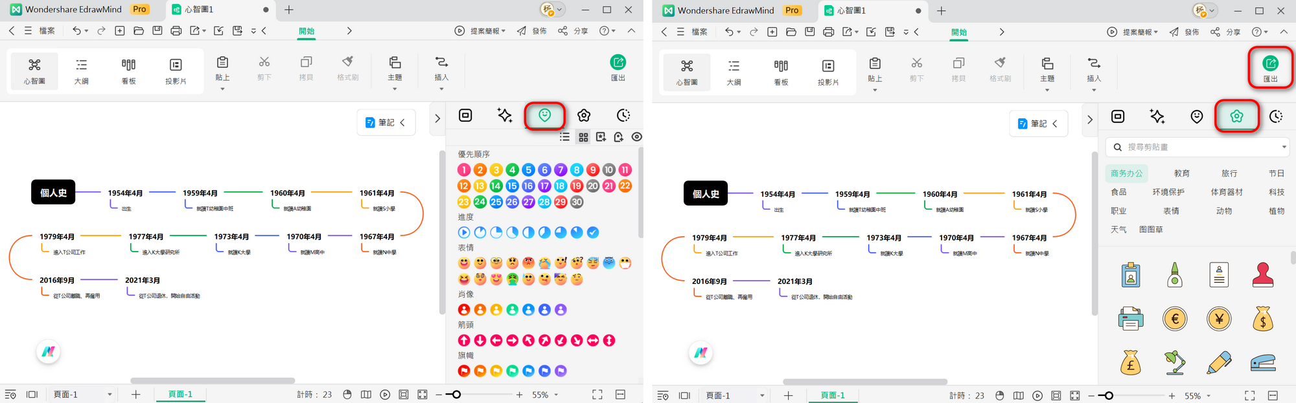Open the clipart panel in right window
Image resolution: width=1296 pixels, height=403 pixels.
click(x=1236, y=116)
